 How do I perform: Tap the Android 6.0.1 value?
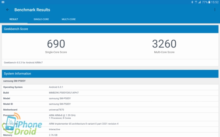(56, 87)
